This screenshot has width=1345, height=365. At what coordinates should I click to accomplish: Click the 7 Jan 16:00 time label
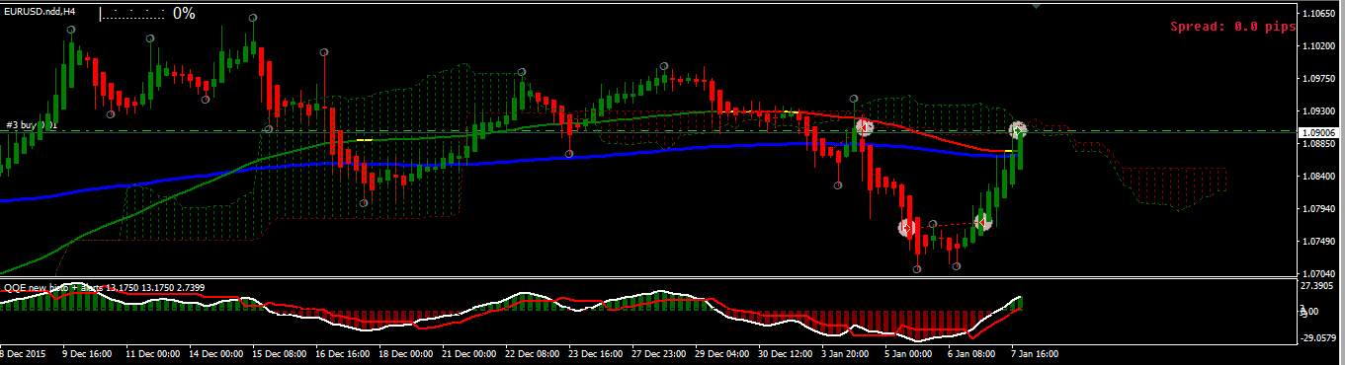(x=1037, y=353)
